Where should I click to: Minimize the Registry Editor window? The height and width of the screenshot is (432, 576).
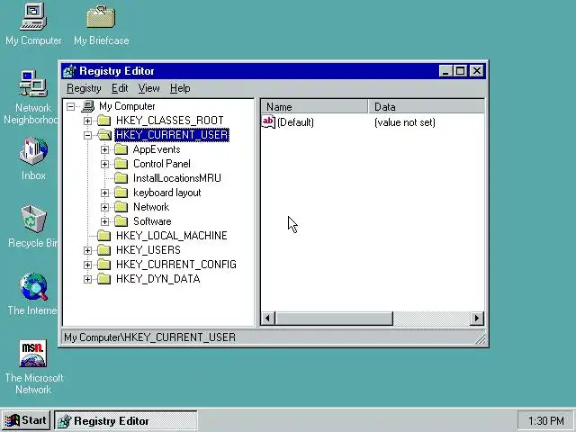[445, 71]
